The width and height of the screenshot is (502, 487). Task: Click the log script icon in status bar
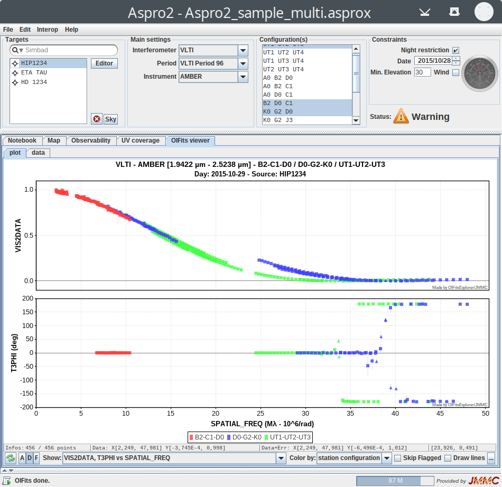pyautogui.click(x=7, y=481)
